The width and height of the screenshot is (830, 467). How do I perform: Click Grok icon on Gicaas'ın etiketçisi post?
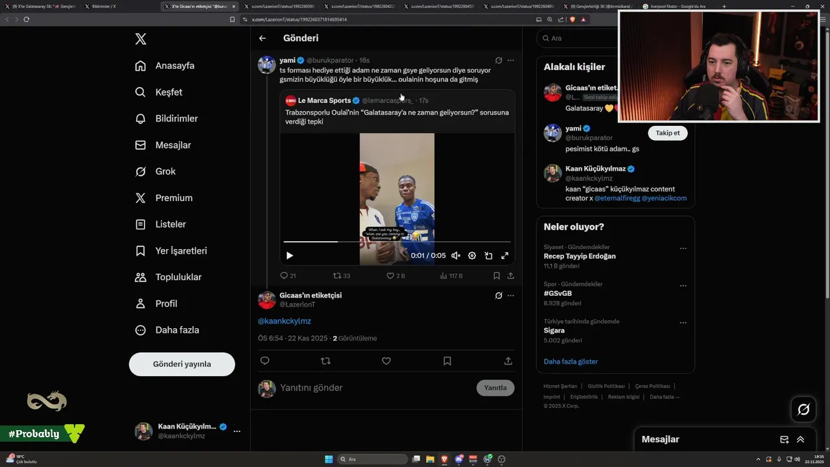pos(499,295)
